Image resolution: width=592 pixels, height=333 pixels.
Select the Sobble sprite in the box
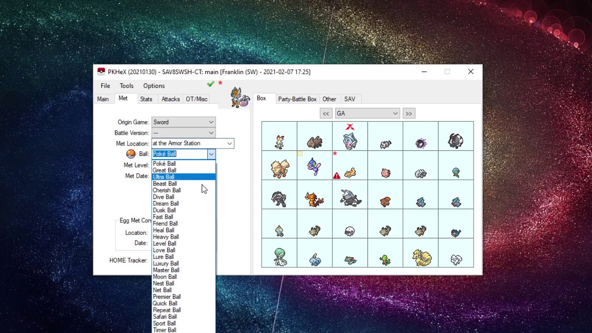314,259
